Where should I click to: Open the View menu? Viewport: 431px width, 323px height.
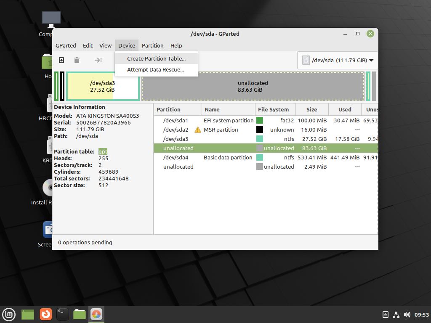[105, 45]
